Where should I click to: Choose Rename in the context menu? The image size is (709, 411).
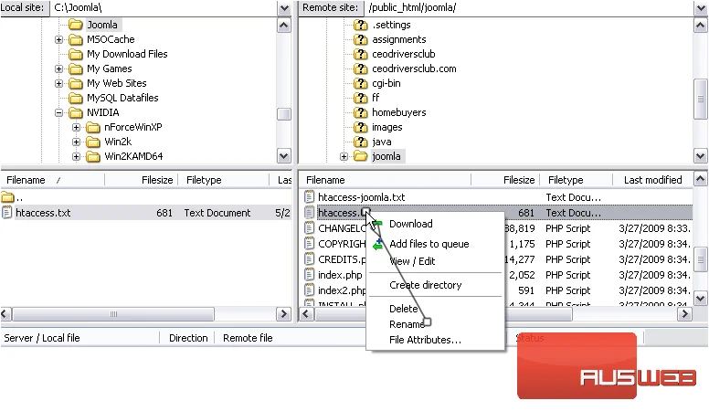406,324
